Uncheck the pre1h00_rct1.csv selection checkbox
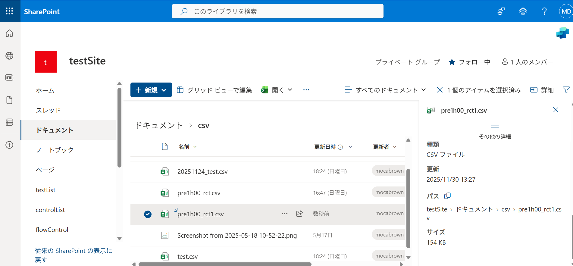This screenshot has width=573, height=266. [x=148, y=214]
